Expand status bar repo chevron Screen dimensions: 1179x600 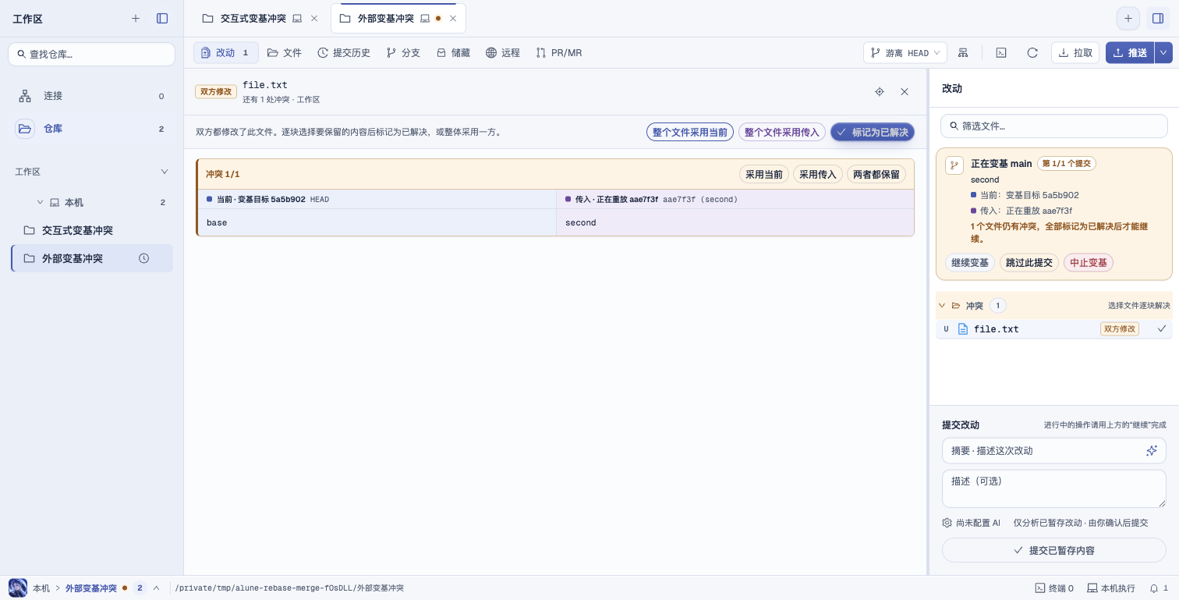pos(156,588)
